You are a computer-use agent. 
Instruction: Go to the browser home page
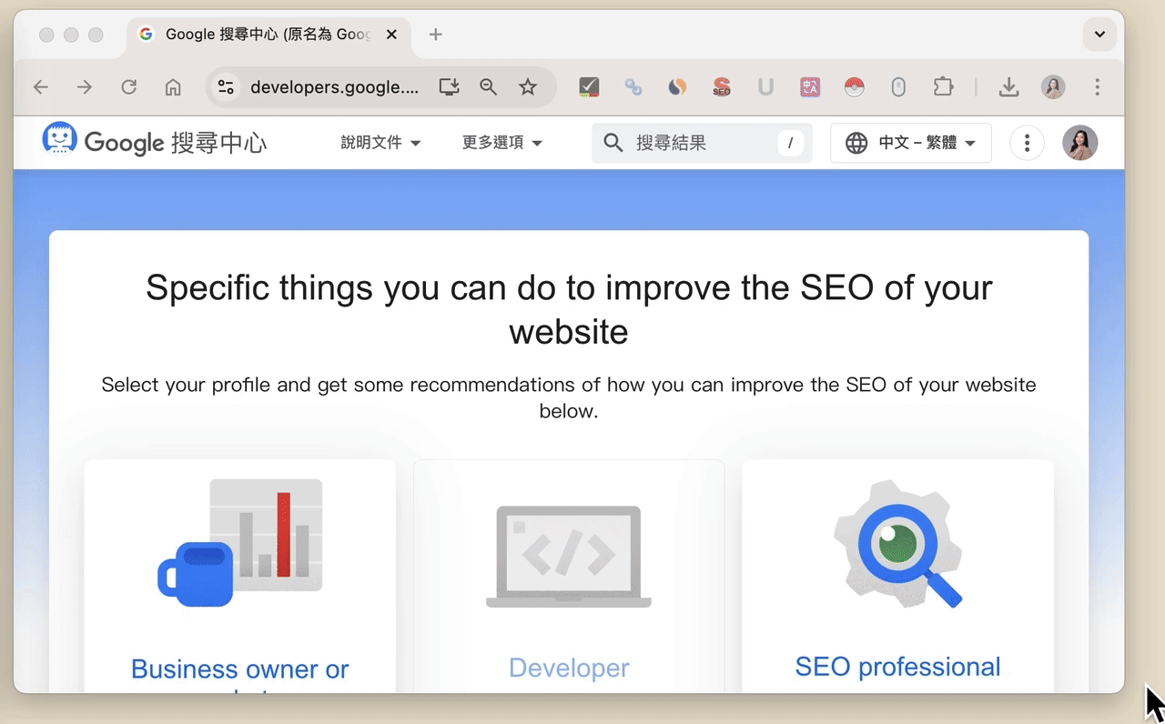[x=173, y=87]
